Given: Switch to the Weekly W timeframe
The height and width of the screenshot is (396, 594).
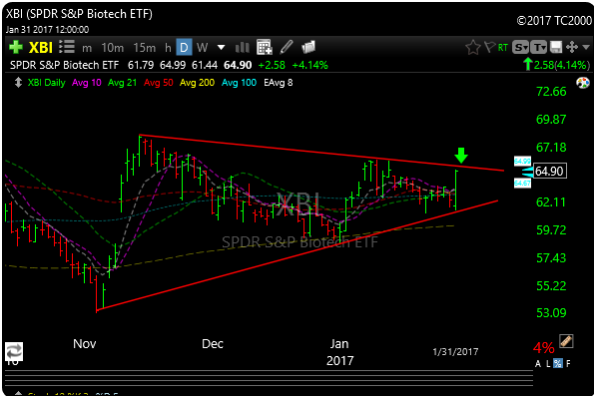Looking at the screenshot, I should [x=202, y=48].
